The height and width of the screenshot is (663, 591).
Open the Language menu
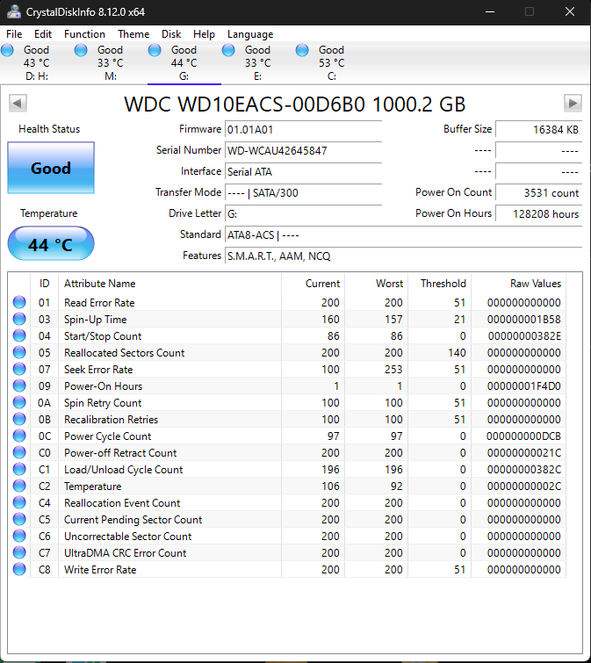pyautogui.click(x=250, y=34)
